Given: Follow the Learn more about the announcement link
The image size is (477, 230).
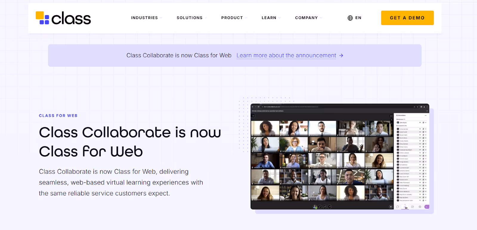Looking at the screenshot, I should pyautogui.click(x=286, y=56).
